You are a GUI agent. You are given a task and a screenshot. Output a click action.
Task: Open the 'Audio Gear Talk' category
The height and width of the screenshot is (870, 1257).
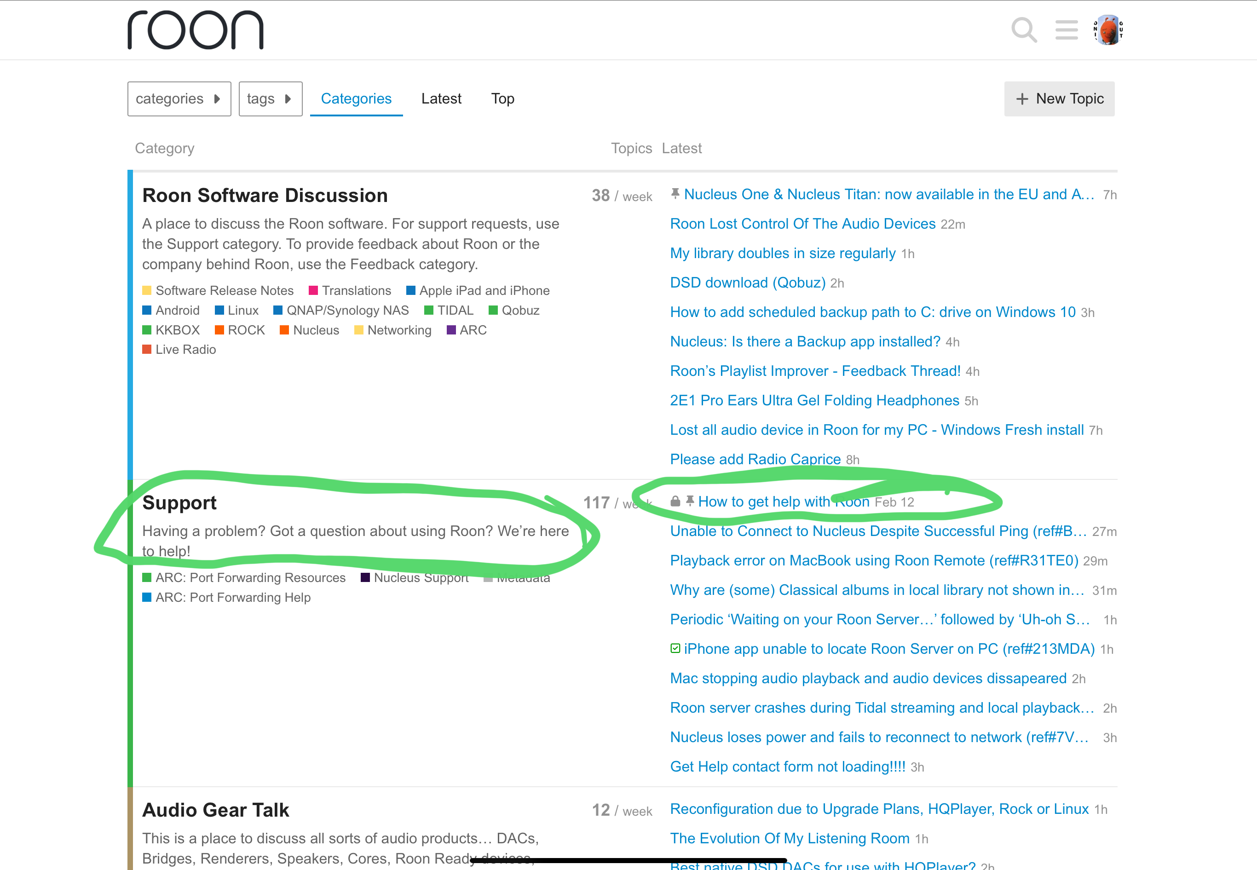(216, 809)
